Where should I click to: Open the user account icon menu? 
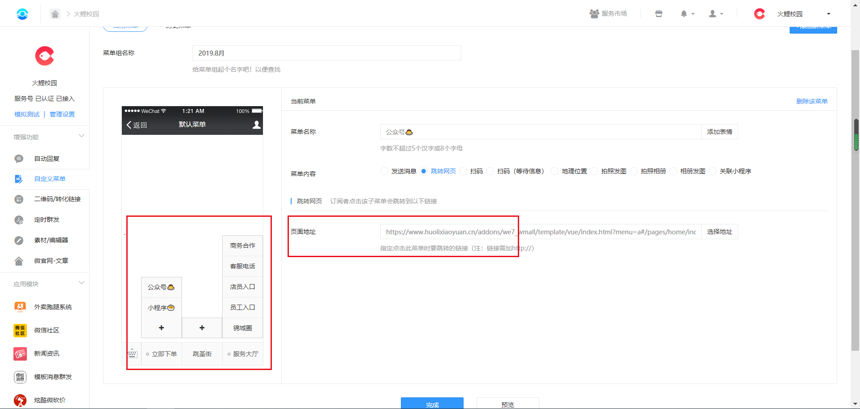tap(713, 14)
